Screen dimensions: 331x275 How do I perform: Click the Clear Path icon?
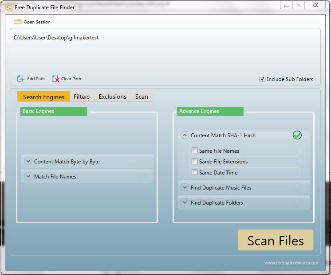pos(55,78)
